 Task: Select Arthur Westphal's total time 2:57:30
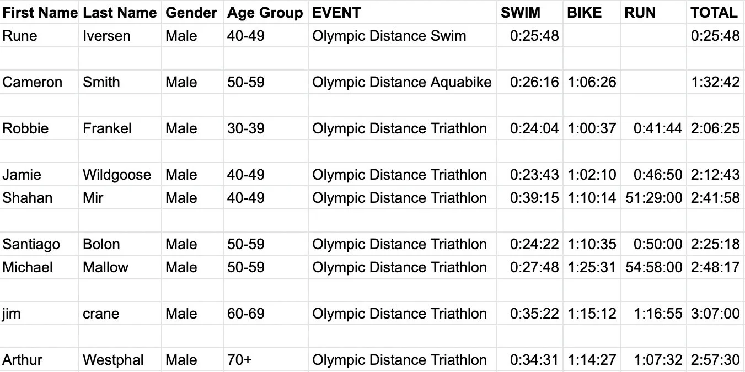715,360
